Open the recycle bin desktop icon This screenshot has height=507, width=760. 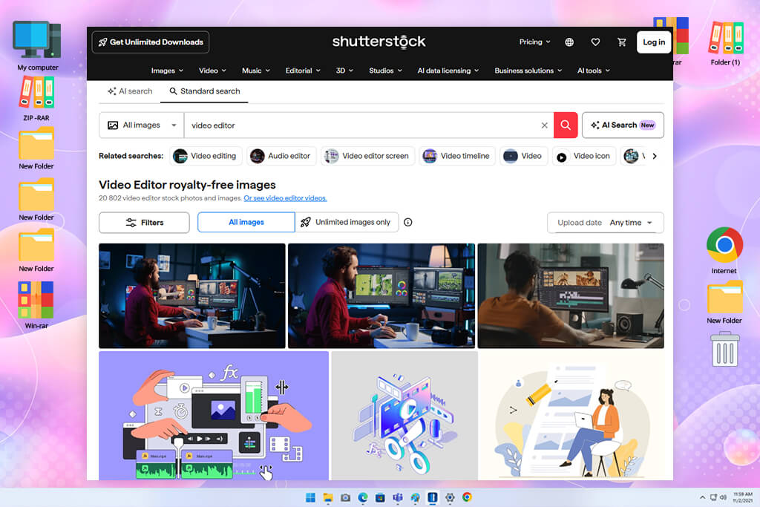click(724, 349)
